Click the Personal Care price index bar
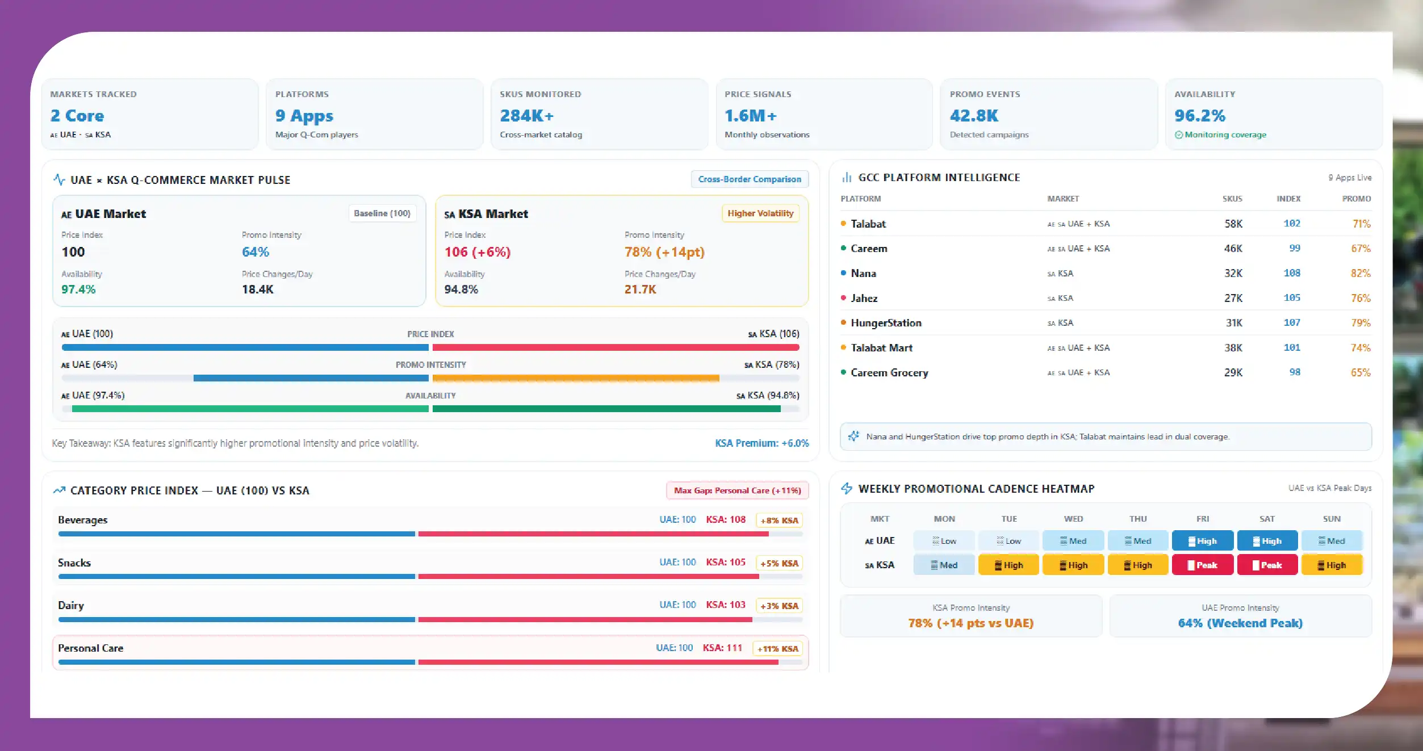 (x=430, y=662)
